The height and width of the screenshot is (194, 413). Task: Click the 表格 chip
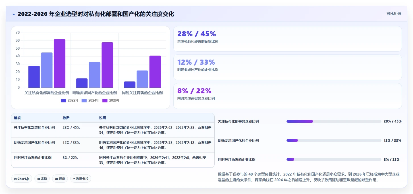[42, 179]
